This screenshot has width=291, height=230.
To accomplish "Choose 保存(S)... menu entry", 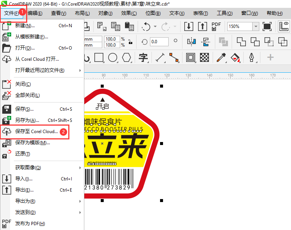I will [42, 109].
